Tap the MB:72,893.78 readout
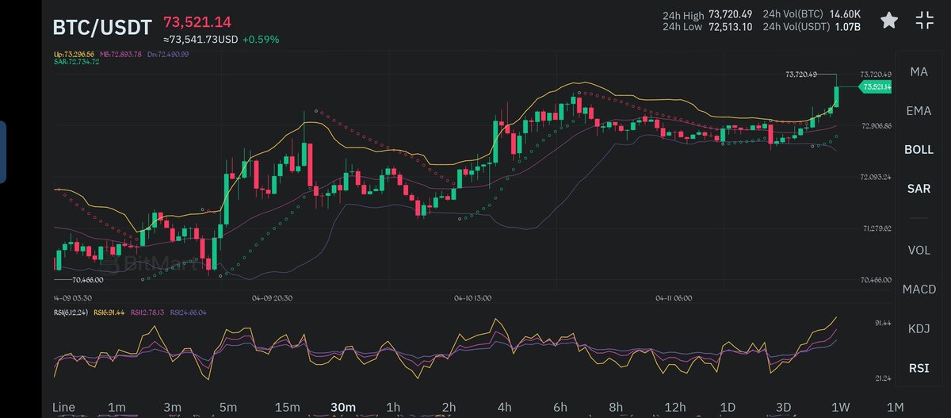The height and width of the screenshot is (418, 951). [120, 54]
